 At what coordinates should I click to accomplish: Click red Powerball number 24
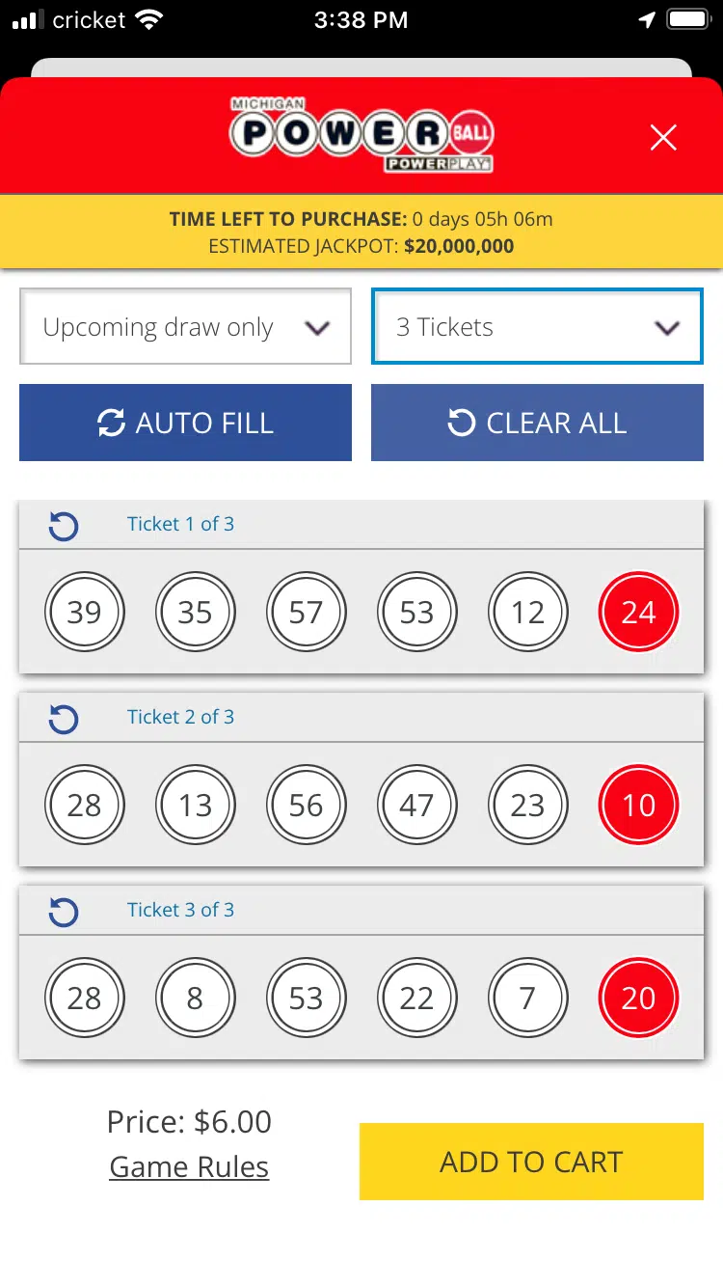click(638, 613)
